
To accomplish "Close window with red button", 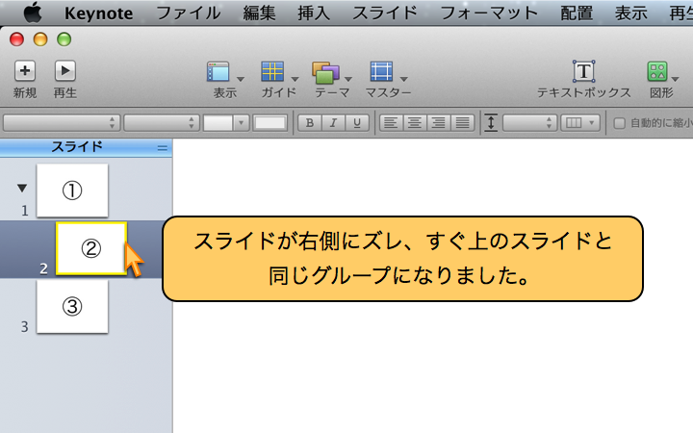I will coord(16,39).
